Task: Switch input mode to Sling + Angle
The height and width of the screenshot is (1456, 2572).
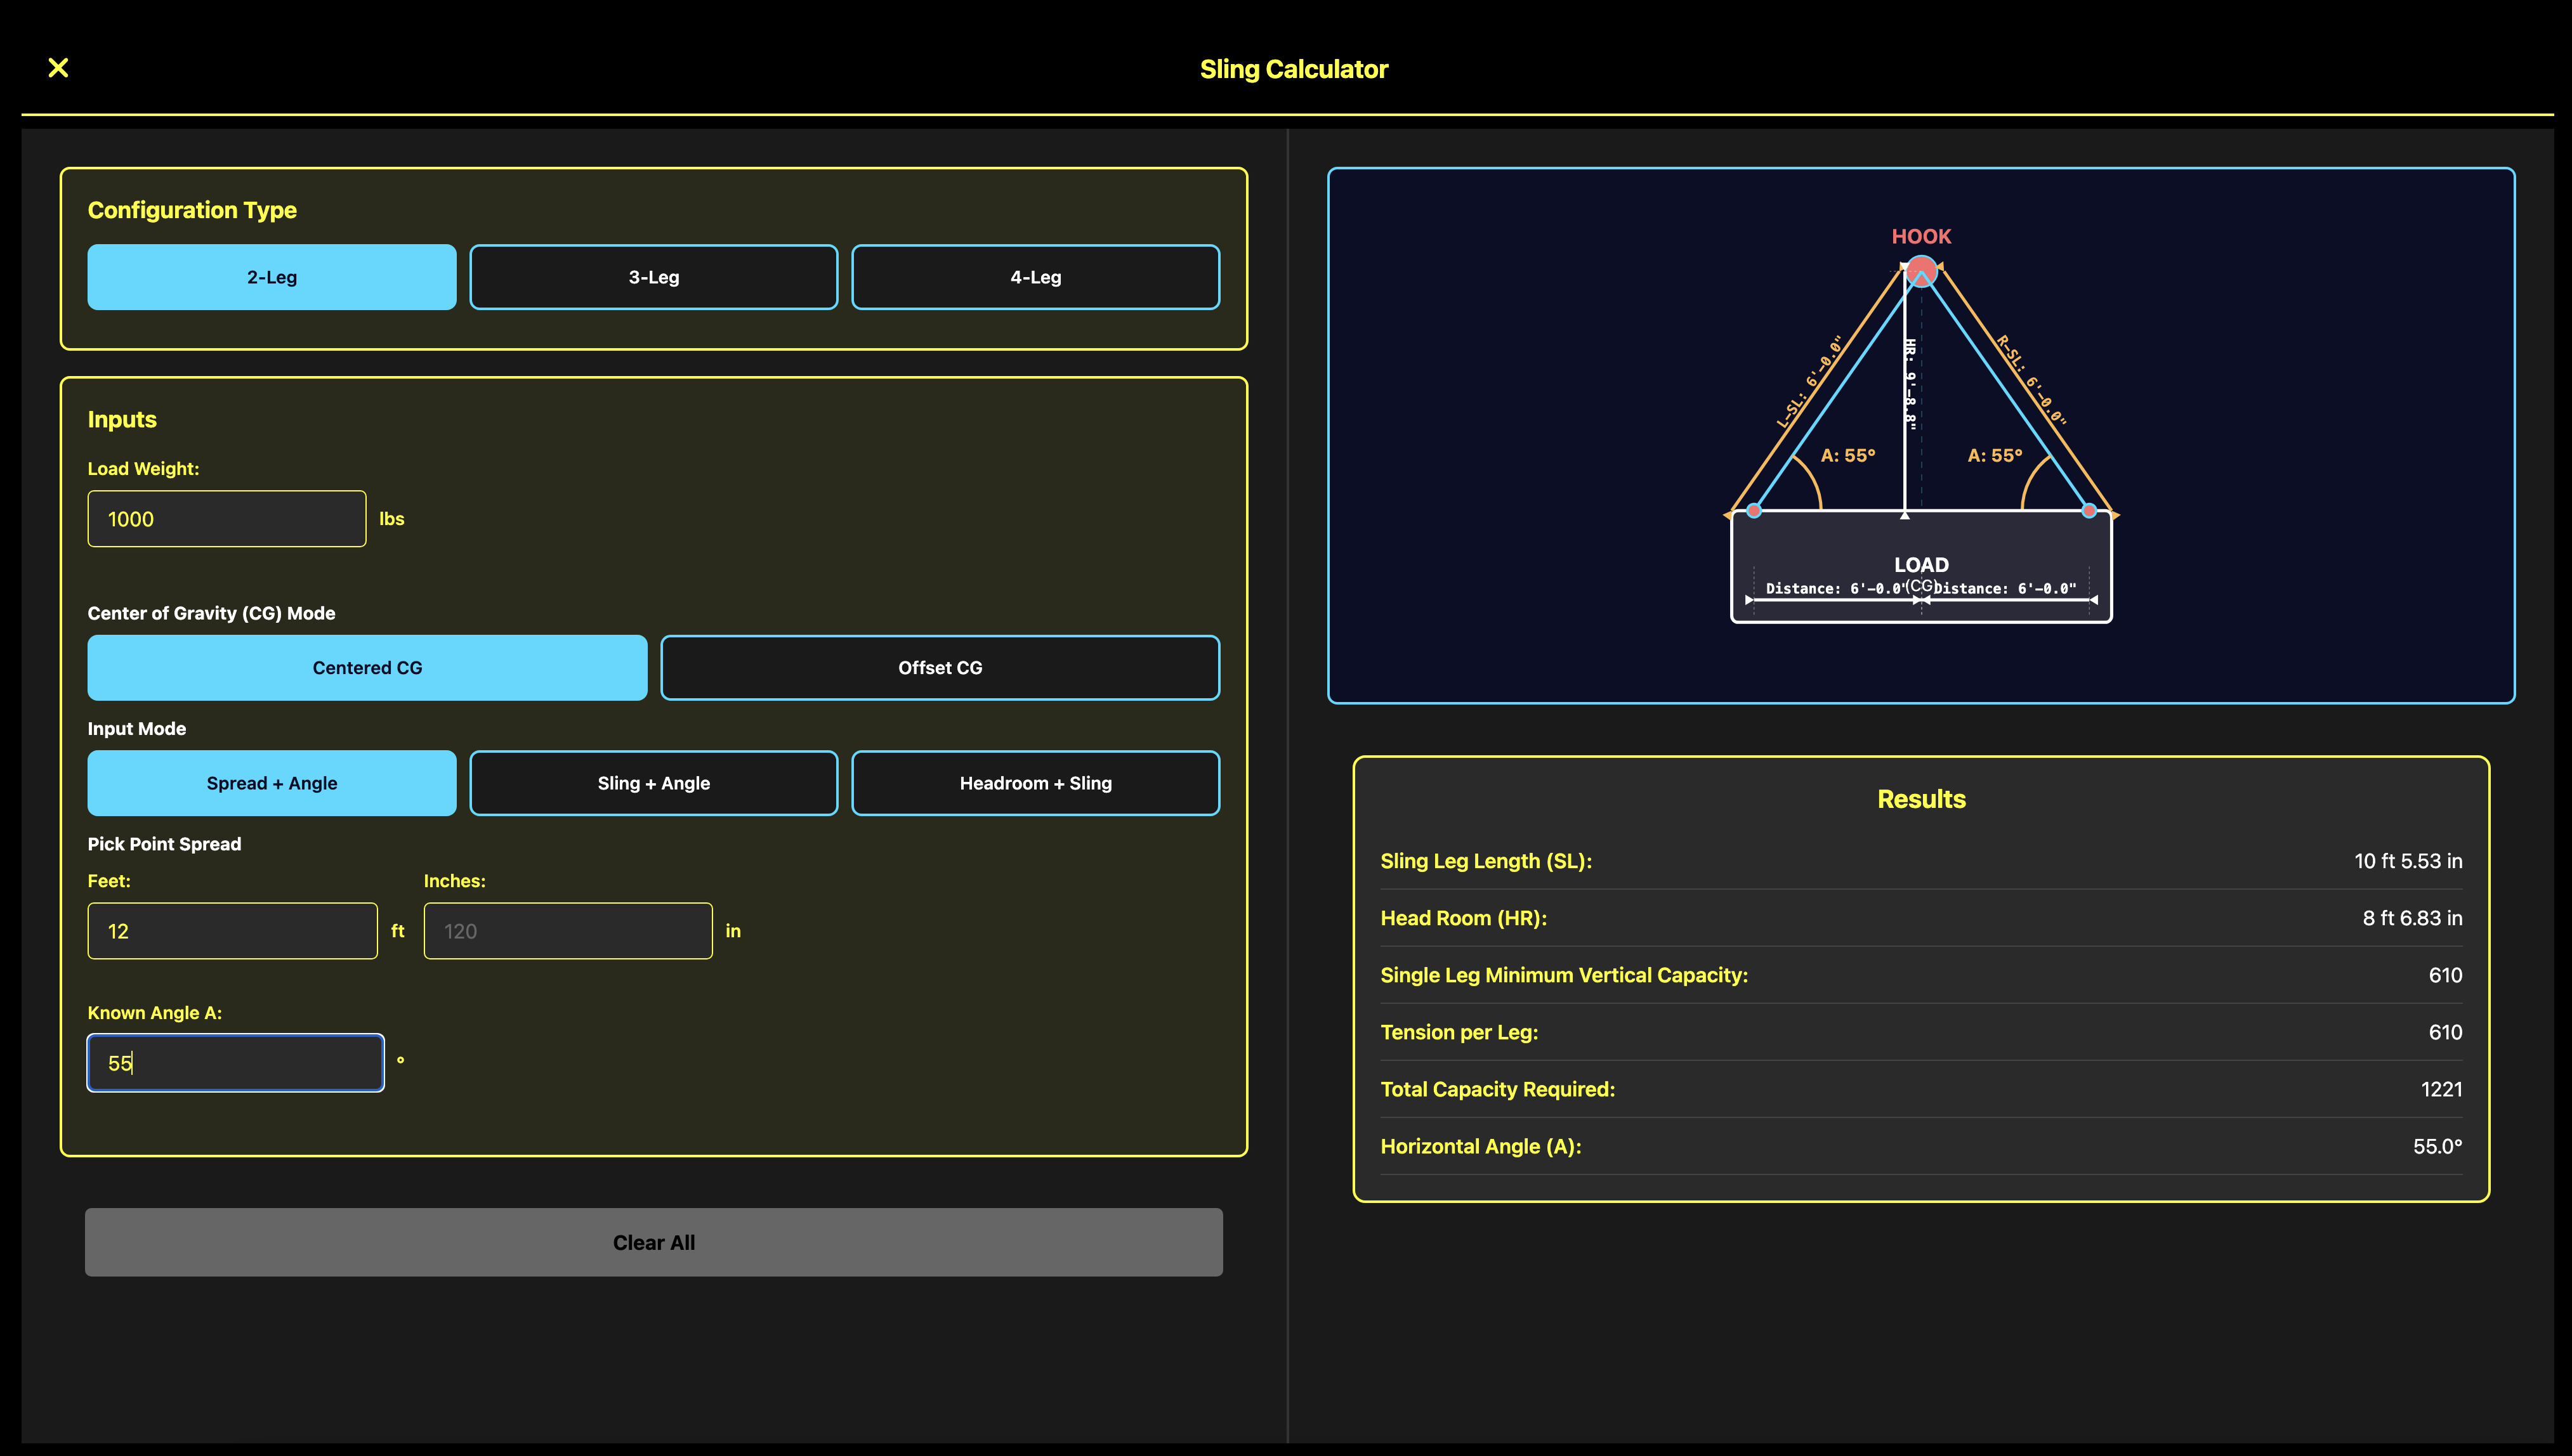Action: coord(653,783)
